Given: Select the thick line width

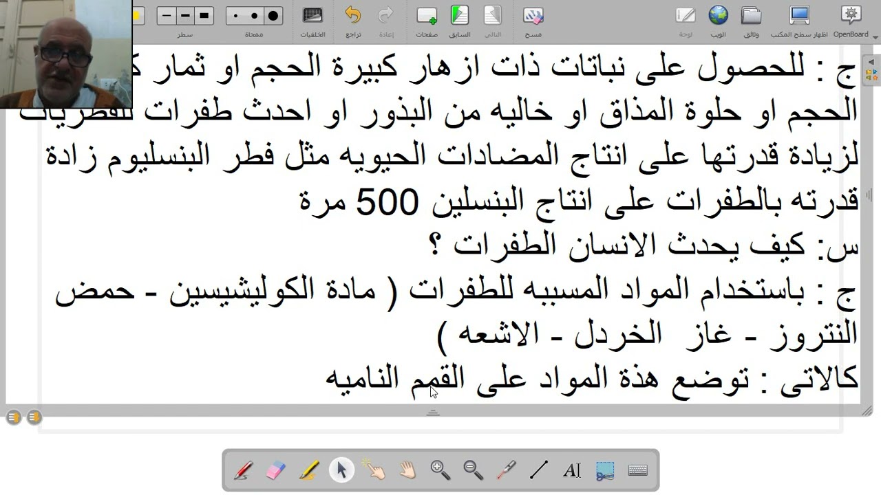Looking at the screenshot, I should coord(204,15).
